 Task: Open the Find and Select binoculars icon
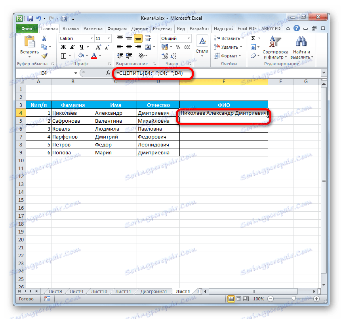pyautogui.click(x=301, y=41)
